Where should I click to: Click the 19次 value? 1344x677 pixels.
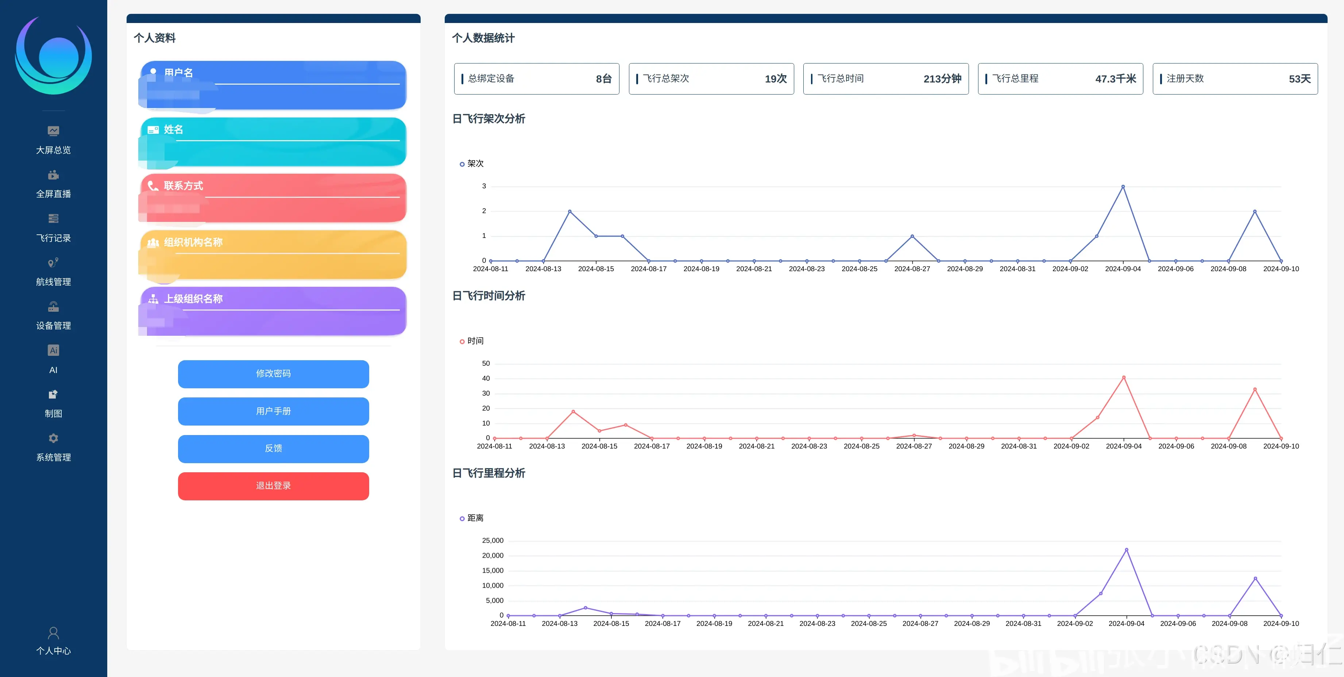pos(776,79)
